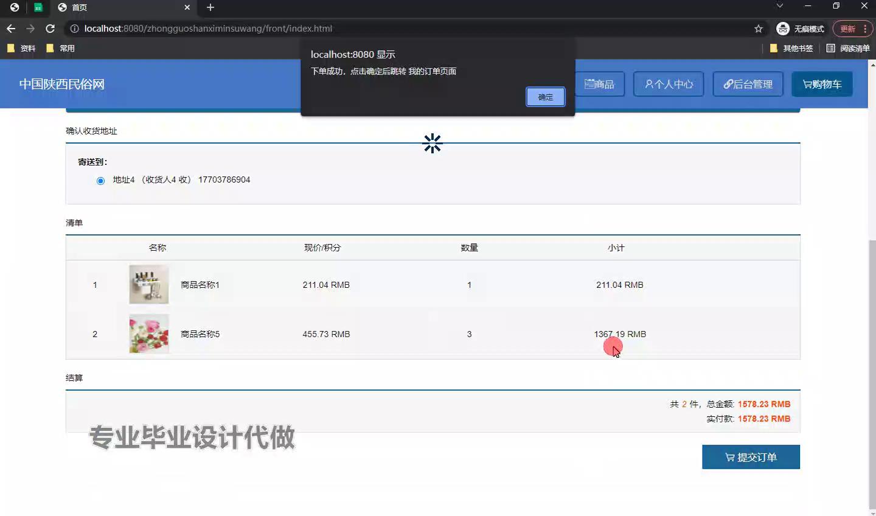Click the address bar URL field
This screenshot has width=876, height=516.
[x=414, y=29]
